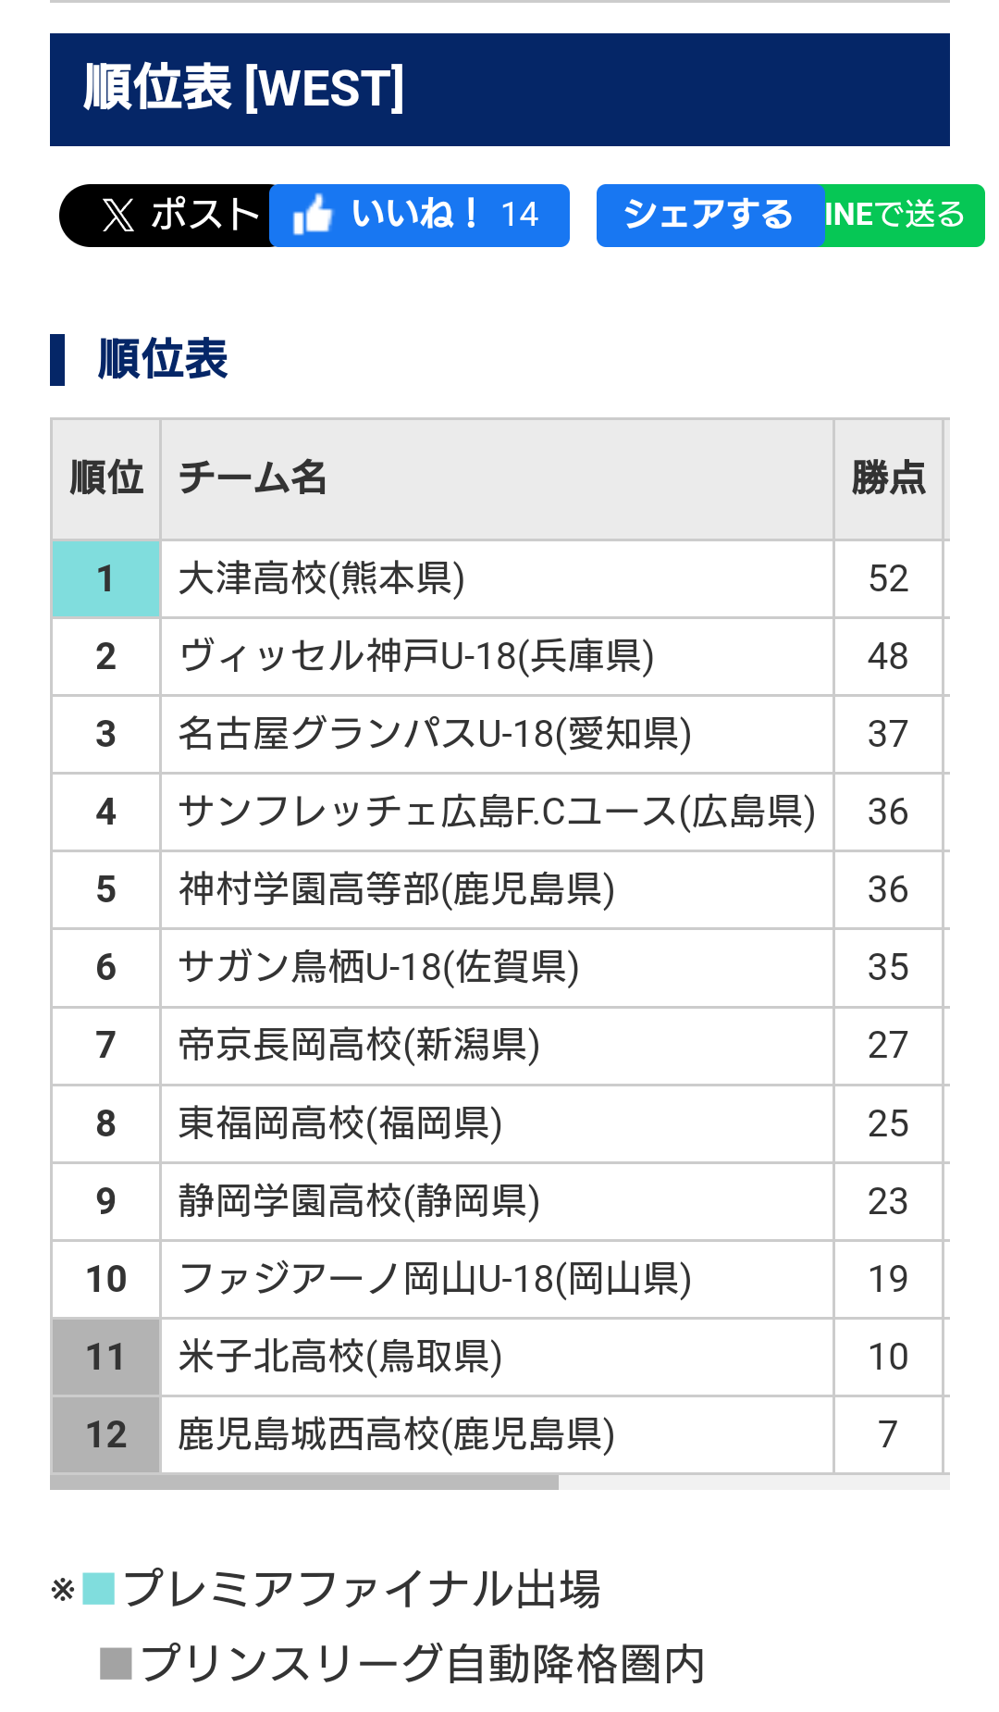Click the thumbs-up like icon
999x1712 pixels.
point(313,216)
